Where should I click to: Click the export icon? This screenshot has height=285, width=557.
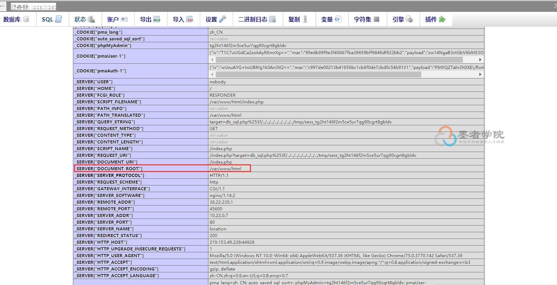point(157,19)
